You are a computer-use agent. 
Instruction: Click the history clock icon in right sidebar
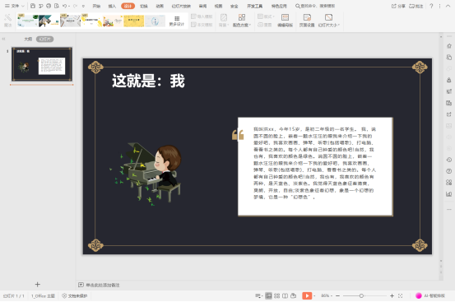[449, 160]
